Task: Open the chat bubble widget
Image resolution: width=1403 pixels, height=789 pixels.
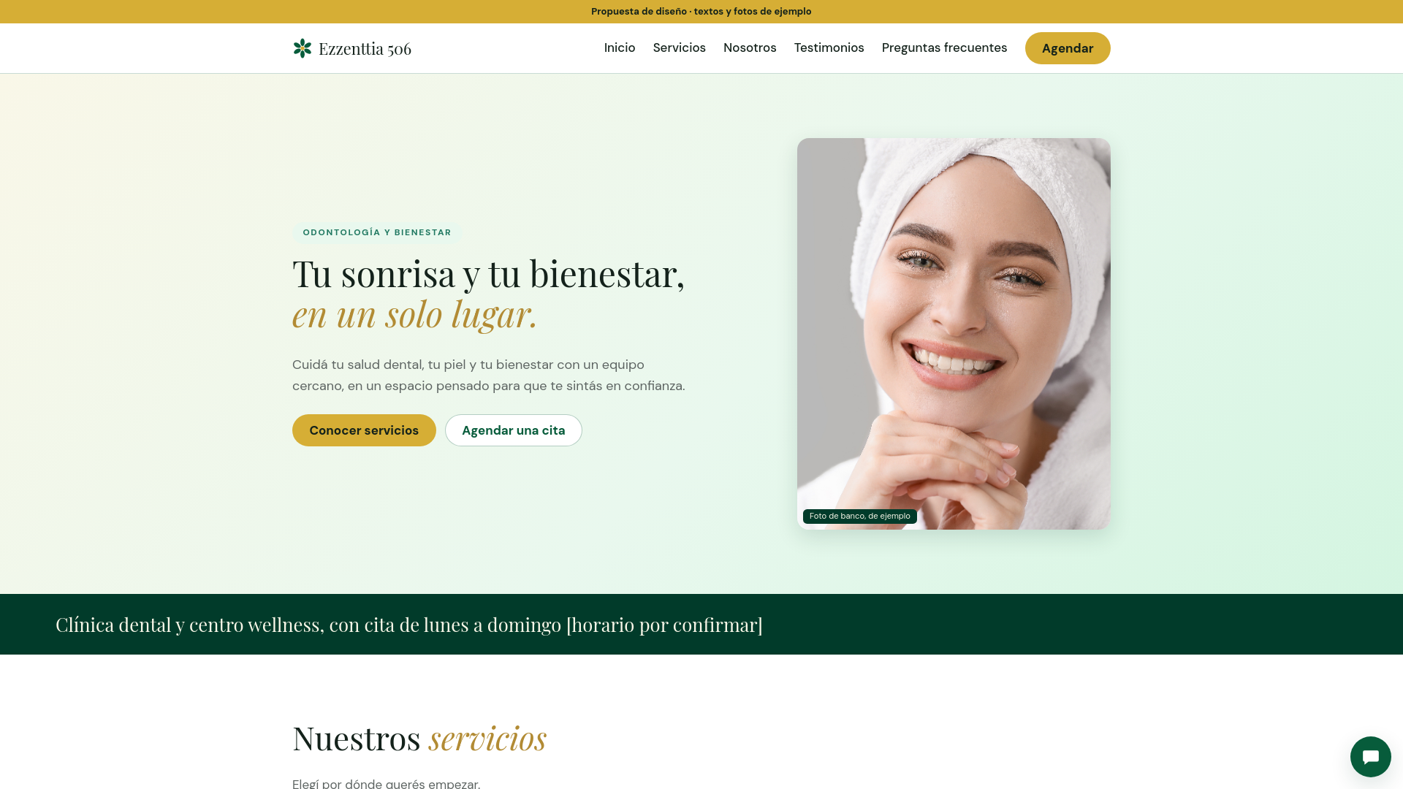Action: tap(1370, 757)
